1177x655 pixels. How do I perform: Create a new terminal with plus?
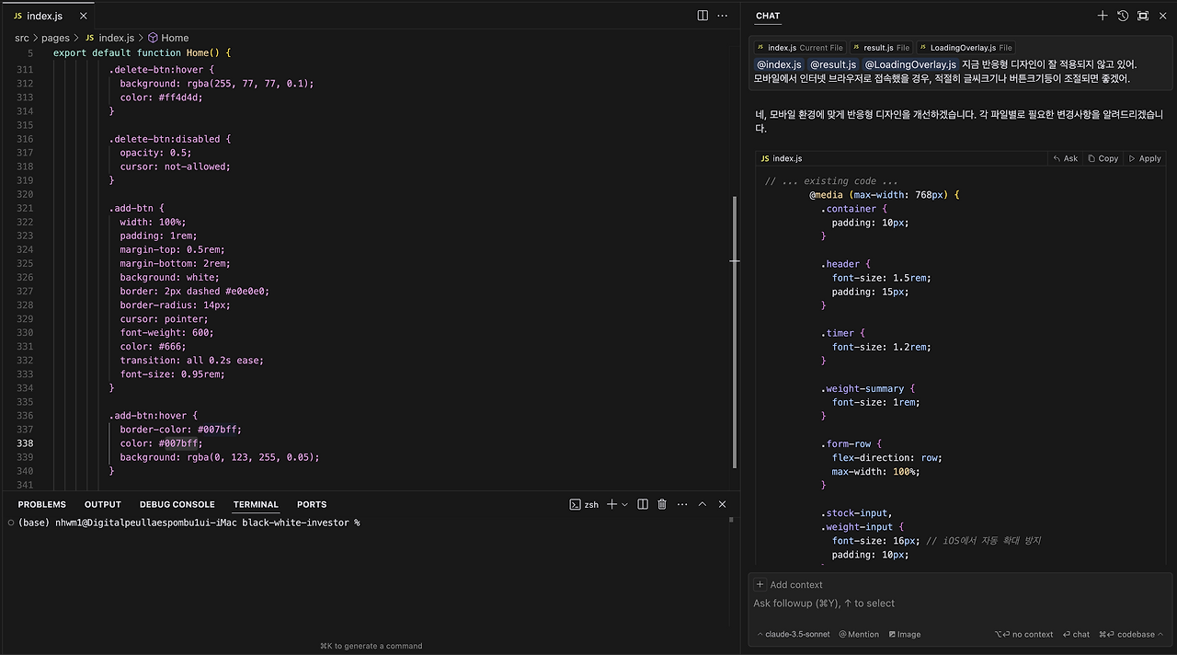[x=611, y=504]
